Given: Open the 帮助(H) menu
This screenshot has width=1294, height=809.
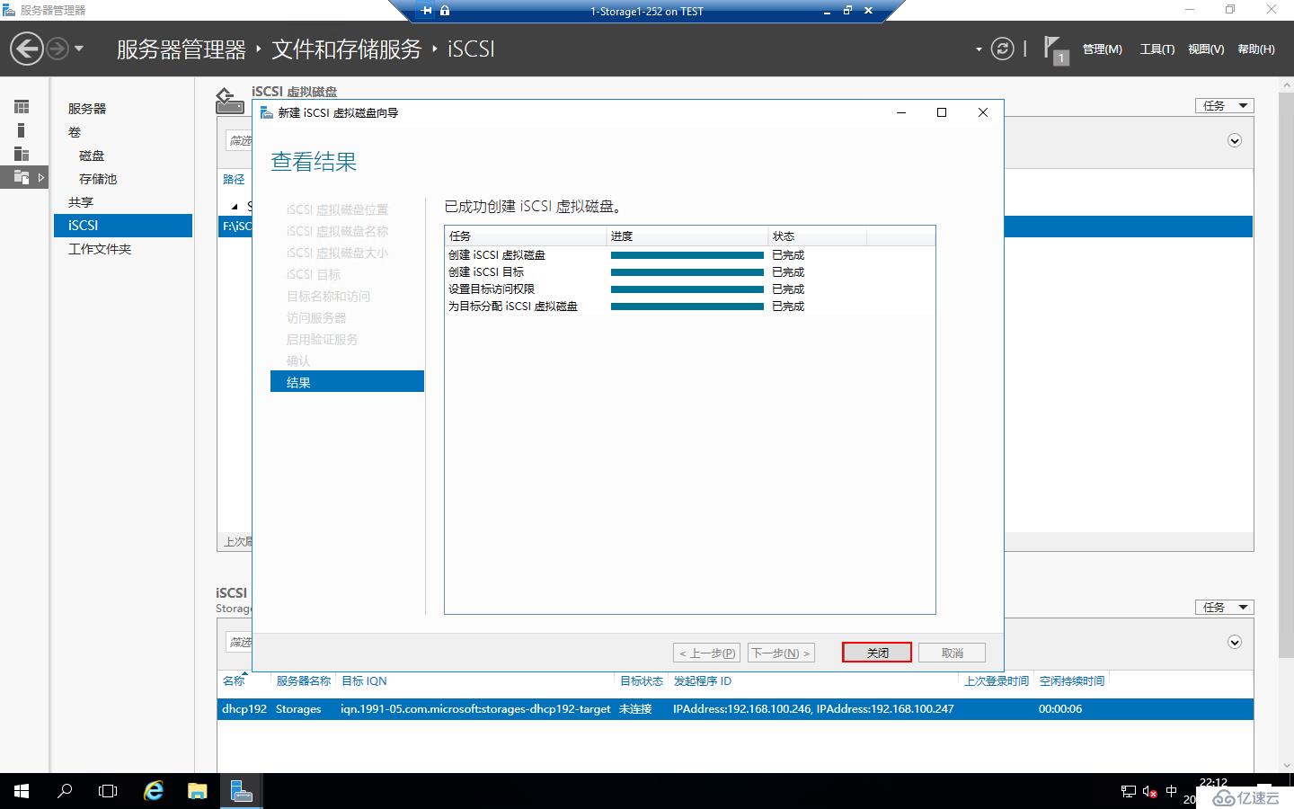Looking at the screenshot, I should click(x=1255, y=49).
